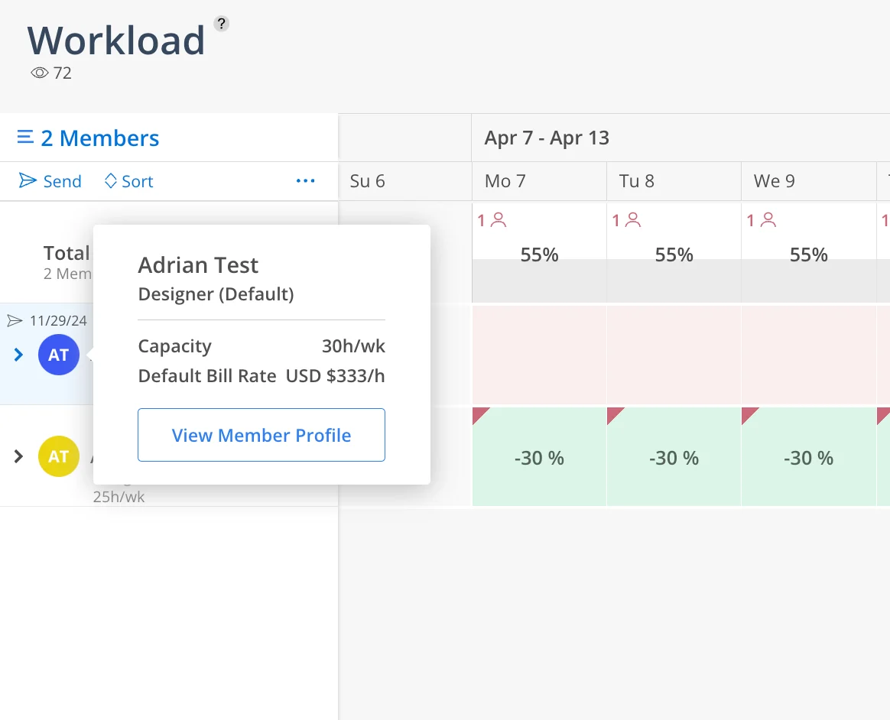890x720 pixels.
Task: Click the help question mark icon
Action: [x=221, y=23]
